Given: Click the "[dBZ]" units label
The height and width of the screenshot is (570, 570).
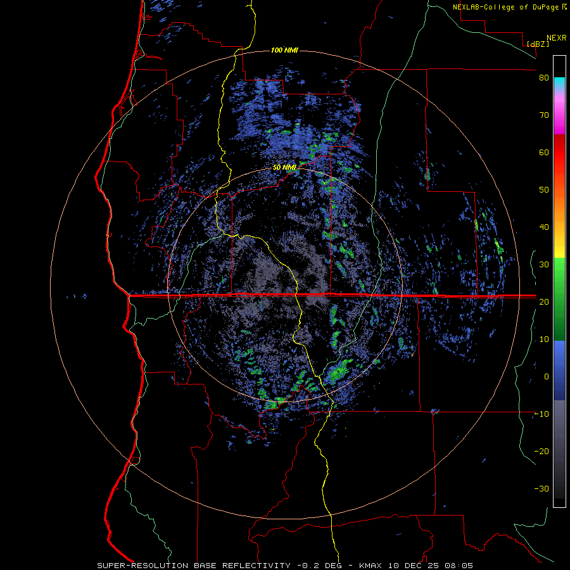Looking at the screenshot, I should coord(538,44).
